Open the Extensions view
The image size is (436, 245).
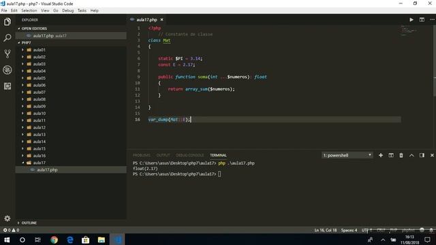coord(7,86)
